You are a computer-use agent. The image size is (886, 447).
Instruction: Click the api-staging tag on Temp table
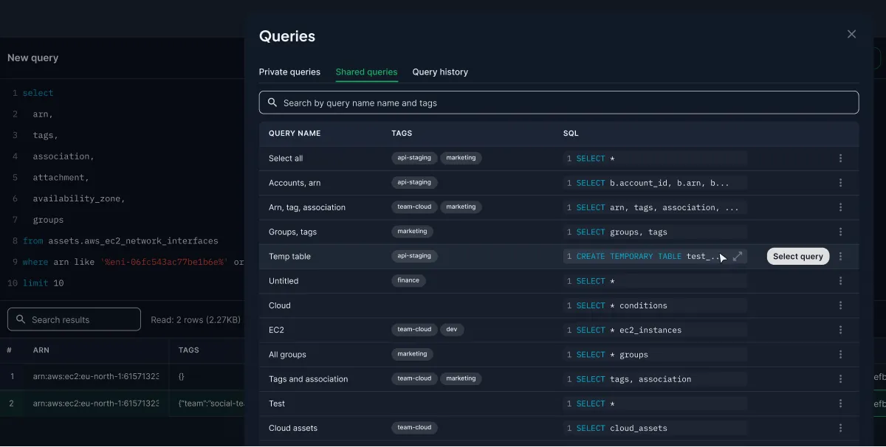pos(414,256)
